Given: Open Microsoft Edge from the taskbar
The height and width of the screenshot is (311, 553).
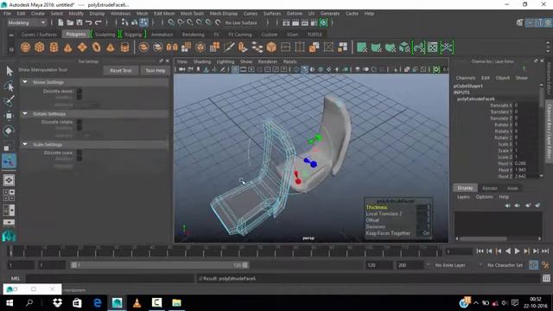Looking at the screenshot, I should coord(98,302).
